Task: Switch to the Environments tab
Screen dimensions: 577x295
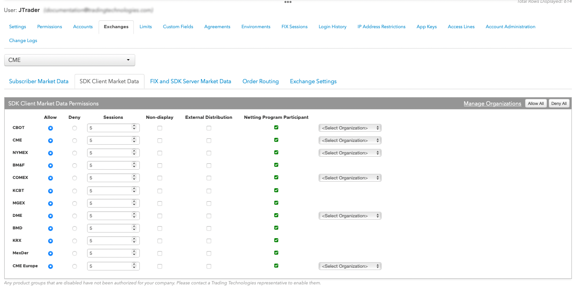Action: pos(256,27)
